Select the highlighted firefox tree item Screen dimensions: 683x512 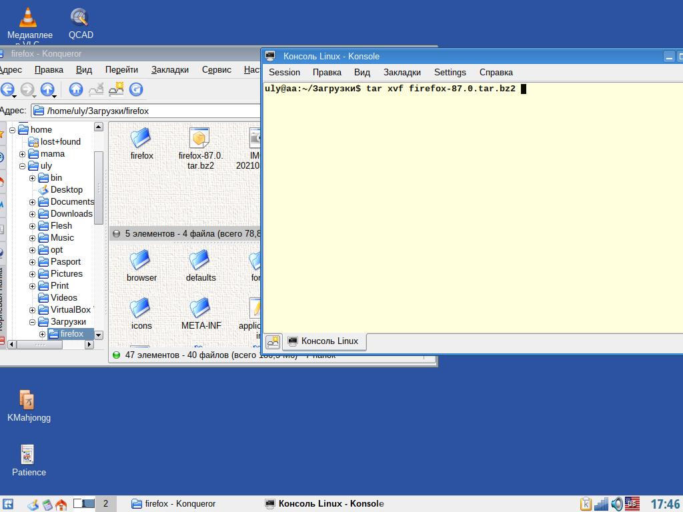(71, 334)
